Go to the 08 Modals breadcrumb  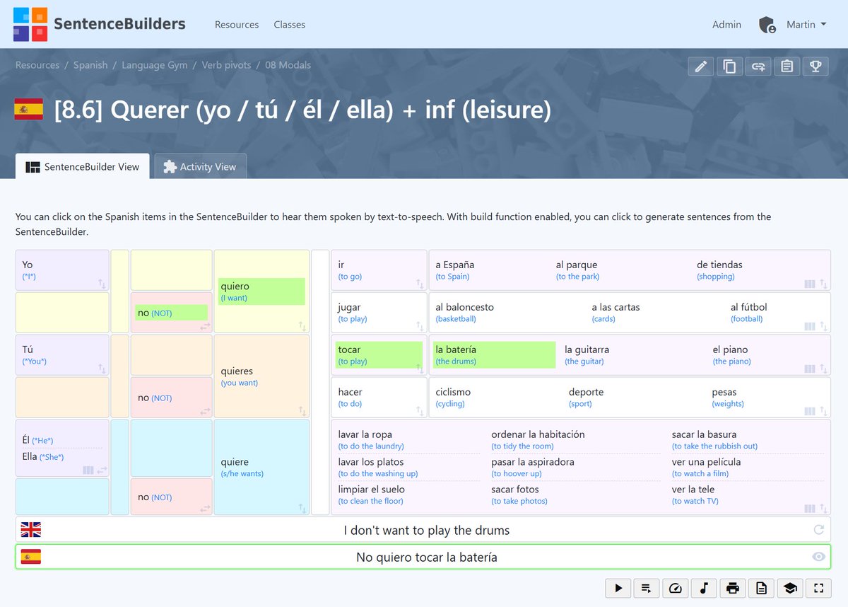coord(288,64)
